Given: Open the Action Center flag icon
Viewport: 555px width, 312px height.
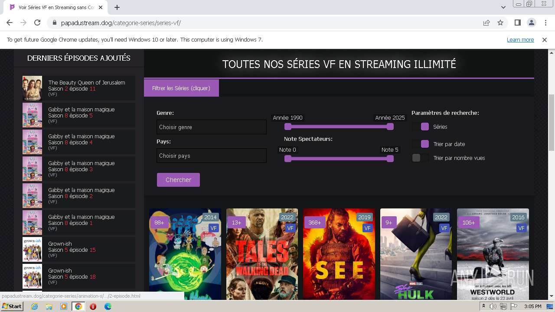Looking at the screenshot, I should [514, 306].
